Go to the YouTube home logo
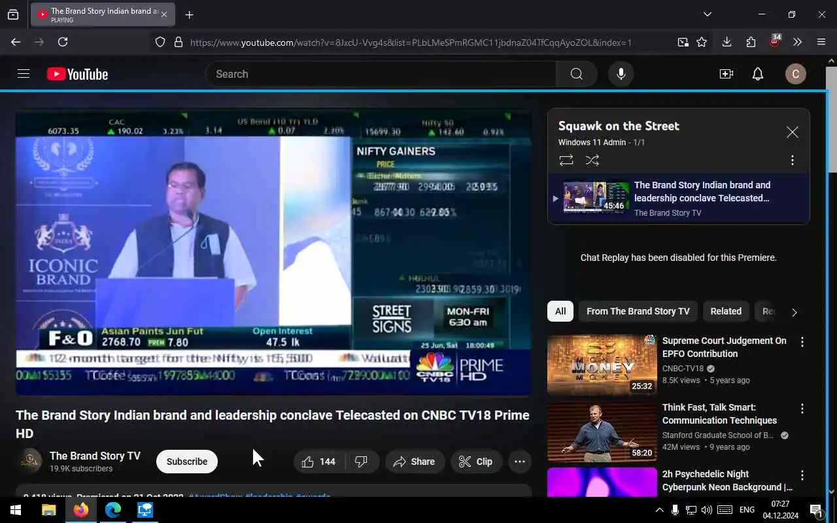Image resolution: width=837 pixels, height=523 pixels. click(77, 74)
